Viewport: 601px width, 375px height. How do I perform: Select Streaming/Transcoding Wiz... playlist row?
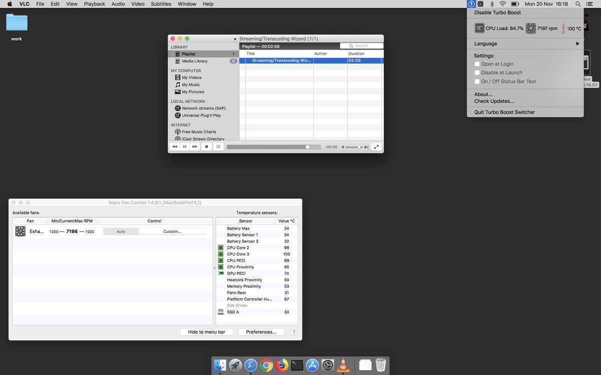(312, 60)
